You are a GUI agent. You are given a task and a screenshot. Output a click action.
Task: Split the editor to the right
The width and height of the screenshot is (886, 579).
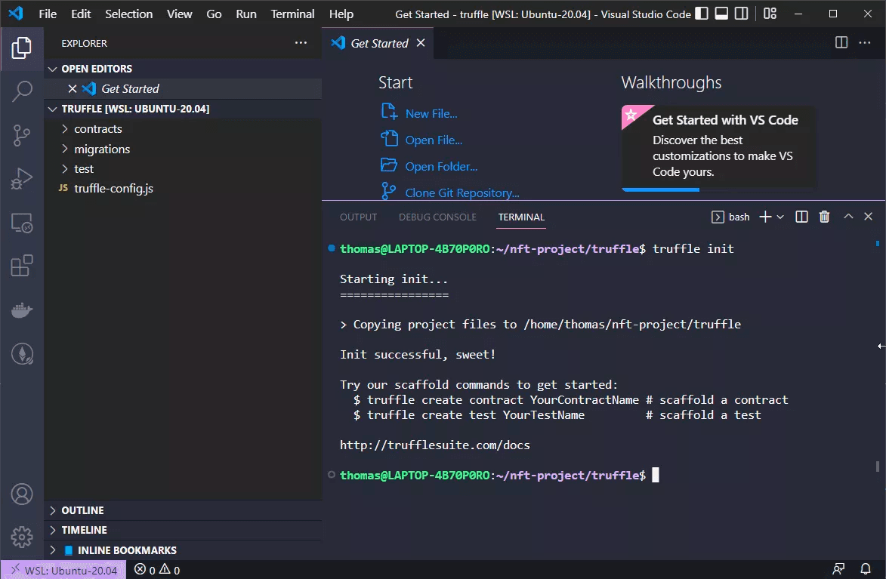[x=841, y=43]
